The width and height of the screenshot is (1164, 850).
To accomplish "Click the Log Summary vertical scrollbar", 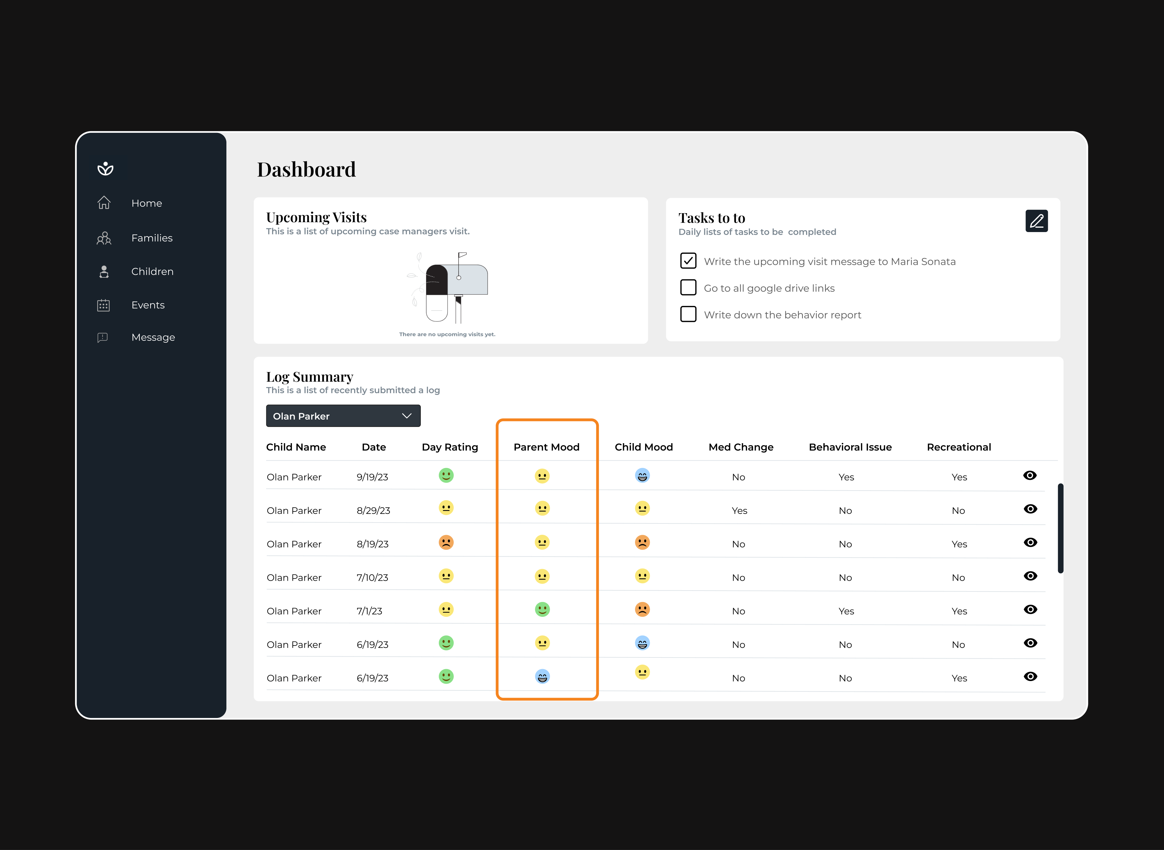I will (x=1060, y=528).
